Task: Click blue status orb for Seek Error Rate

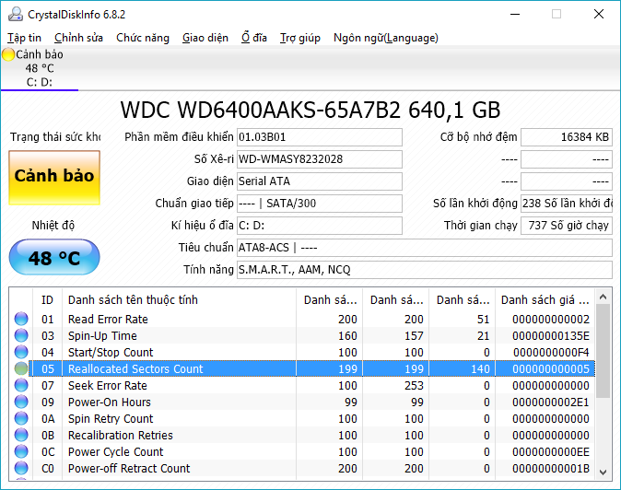Action: (x=21, y=386)
